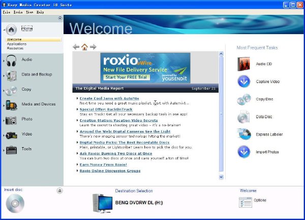Click the Data and Backup label
This screenshot has height=220, width=305.
click(x=37, y=74)
